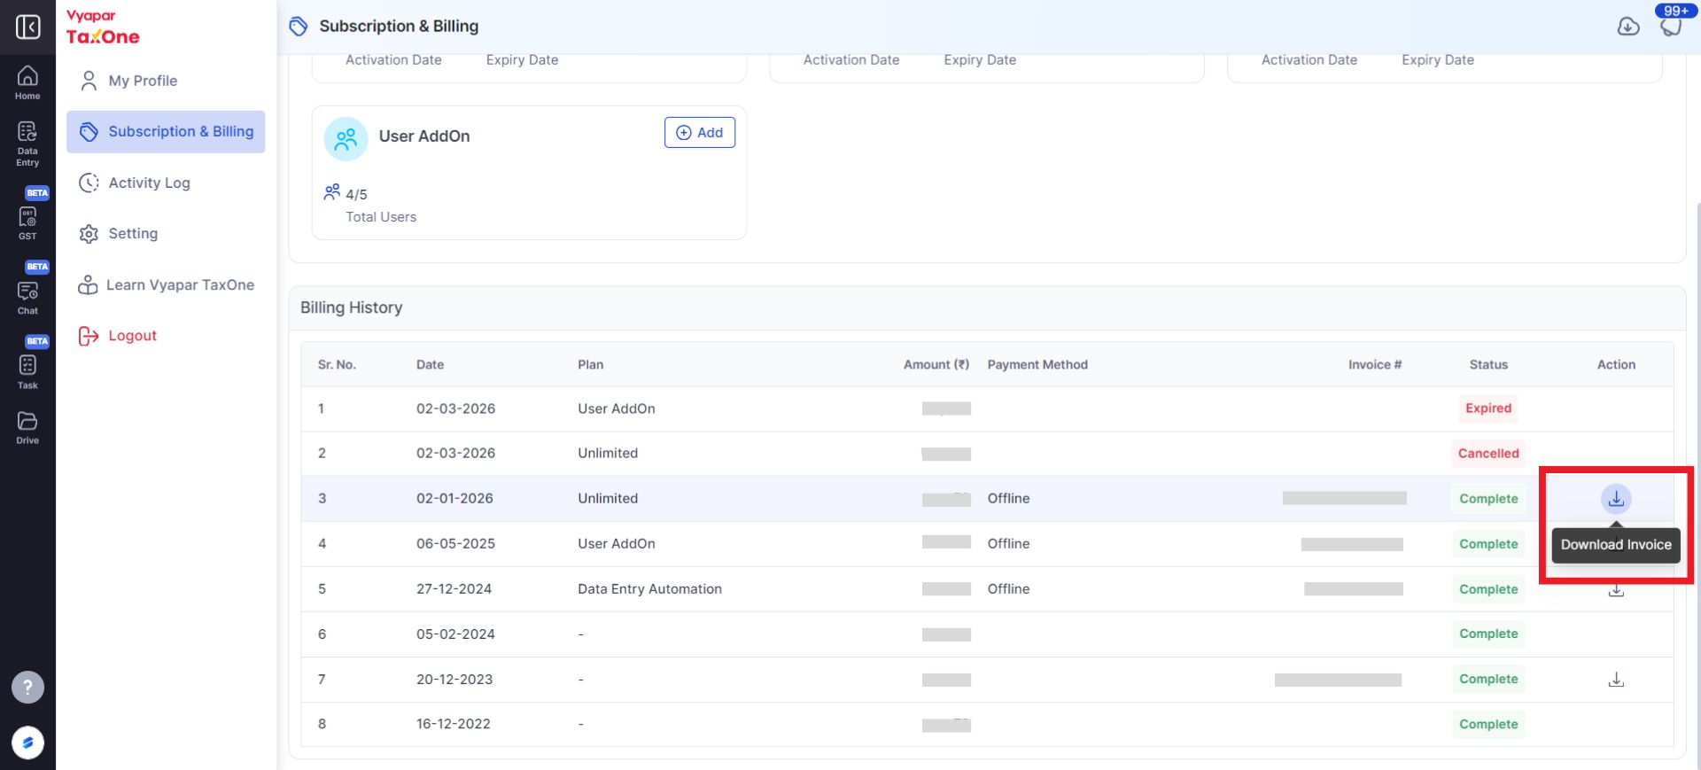
Task: Open Chat from the dark sidebar
Action: click(27, 297)
